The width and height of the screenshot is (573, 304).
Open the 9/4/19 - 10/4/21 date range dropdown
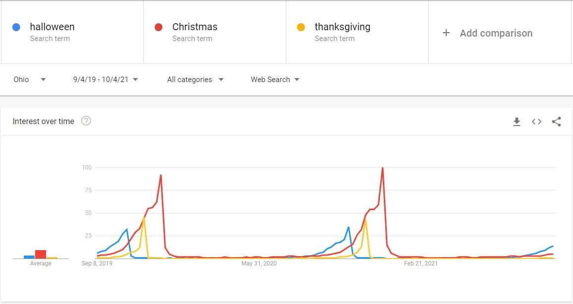(105, 80)
